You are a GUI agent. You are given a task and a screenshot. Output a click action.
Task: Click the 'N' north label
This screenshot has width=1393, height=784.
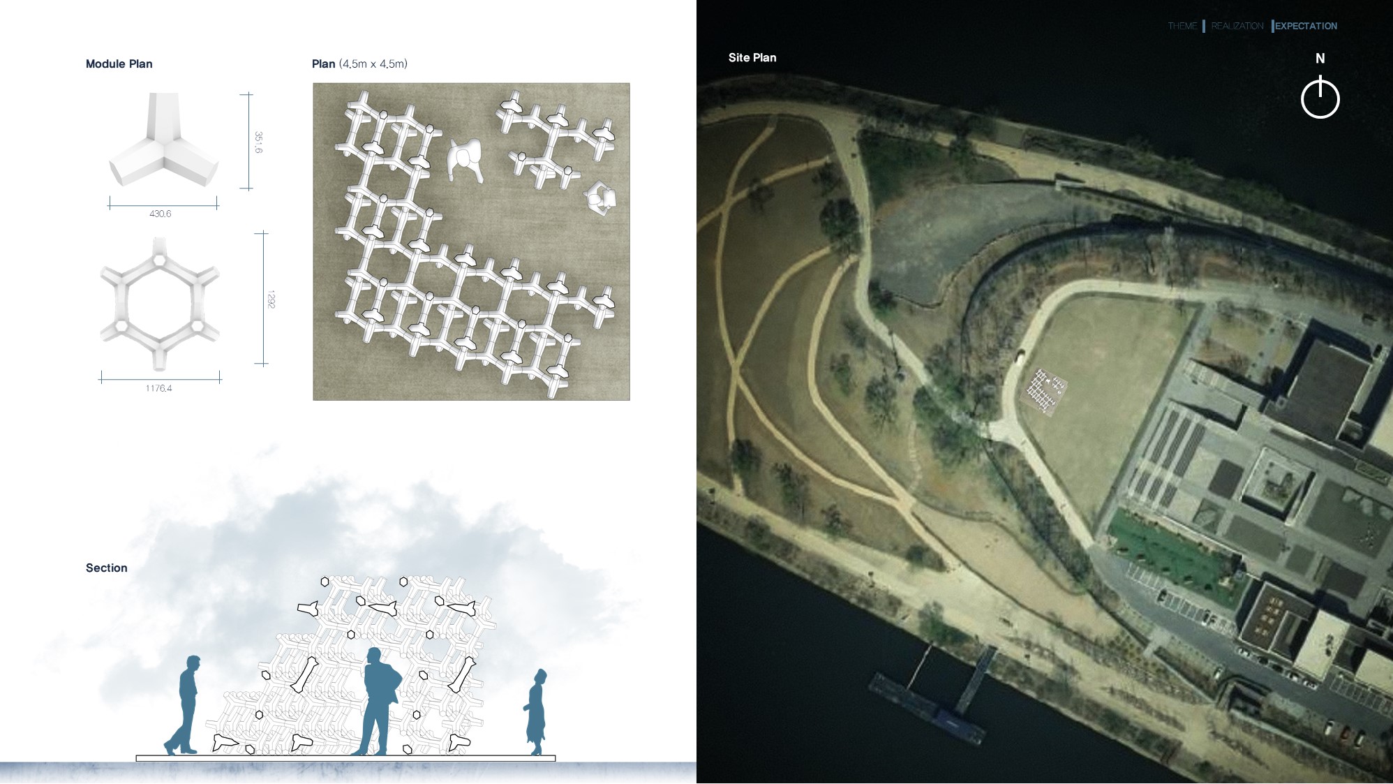click(1320, 59)
